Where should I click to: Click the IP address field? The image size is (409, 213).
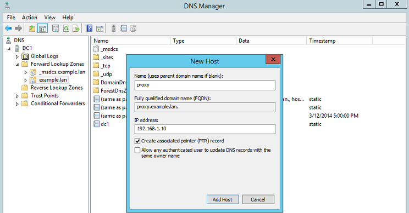(204, 129)
